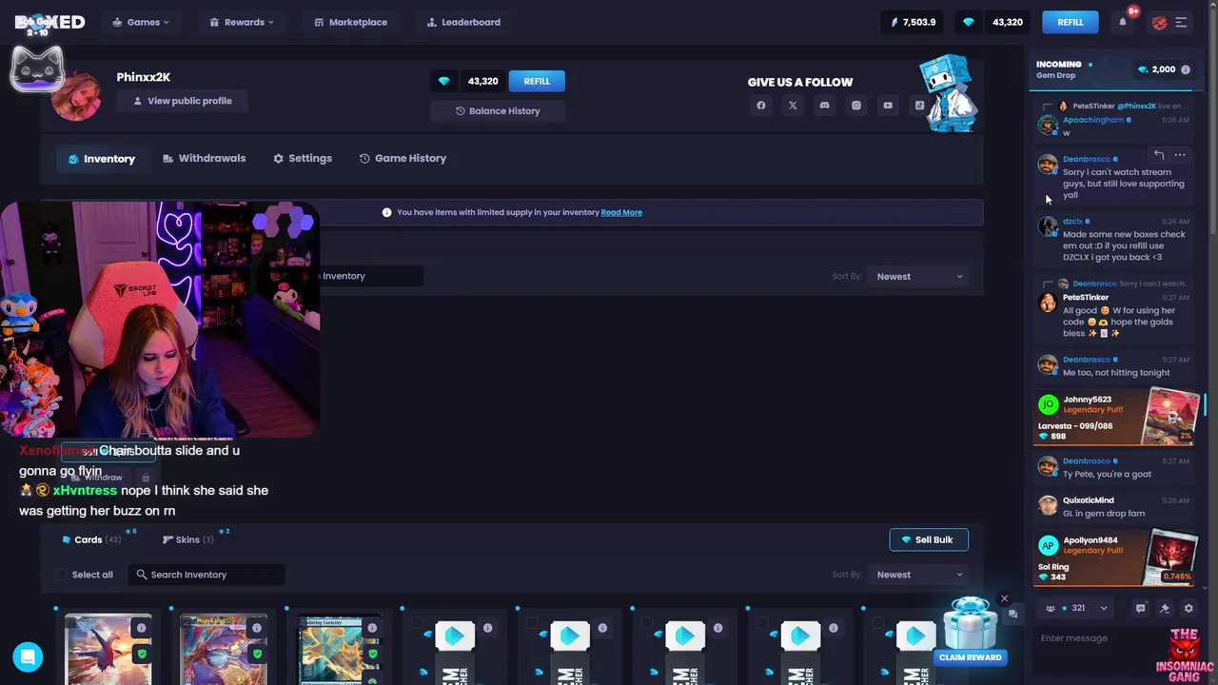Screen dimensions: 1218x685
Task: Click the profile REFILL button
Action: tap(537, 81)
